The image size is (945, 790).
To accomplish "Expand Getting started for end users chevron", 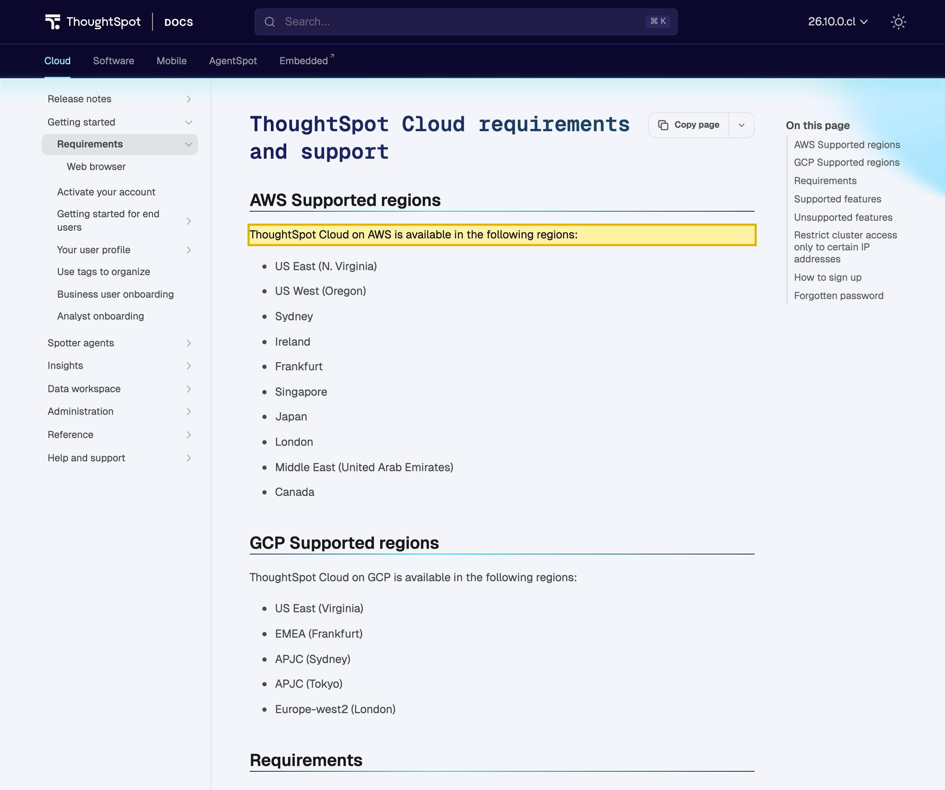I will tap(189, 221).
